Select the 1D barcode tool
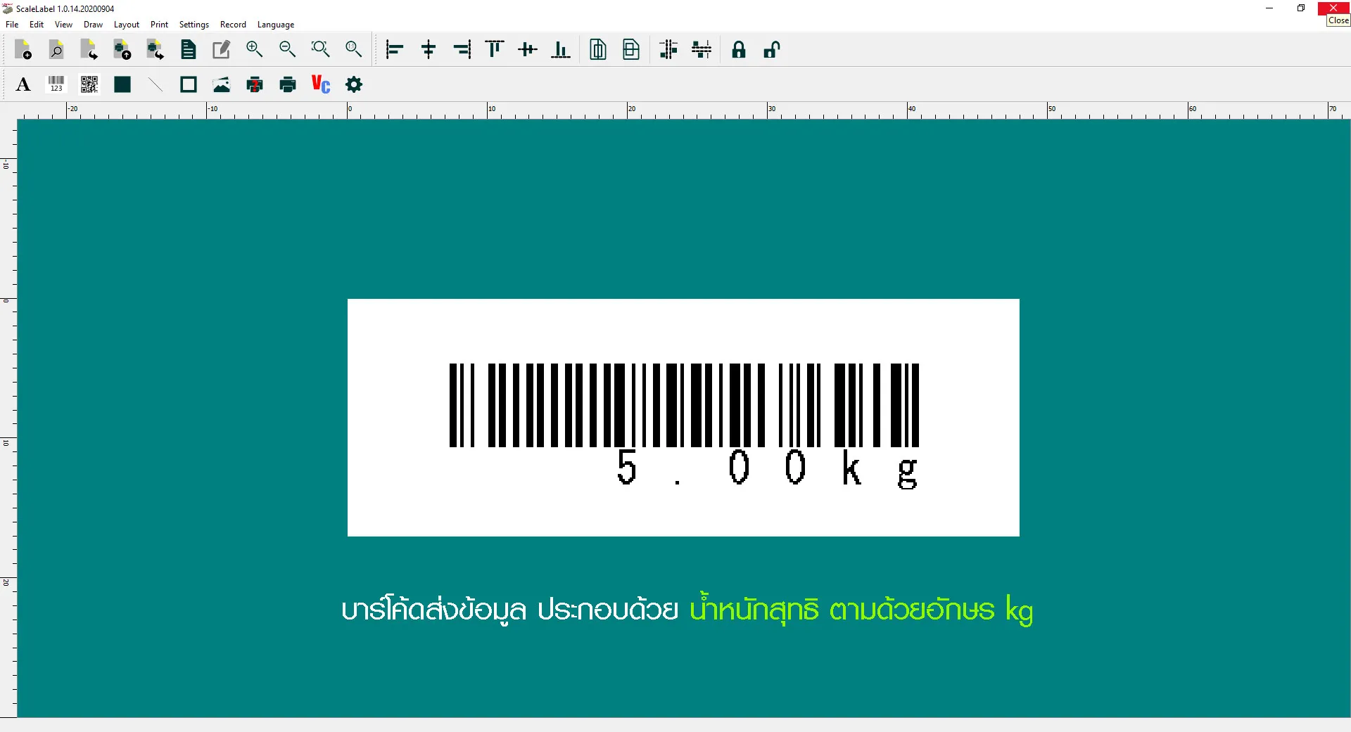 click(x=56, y=85)
